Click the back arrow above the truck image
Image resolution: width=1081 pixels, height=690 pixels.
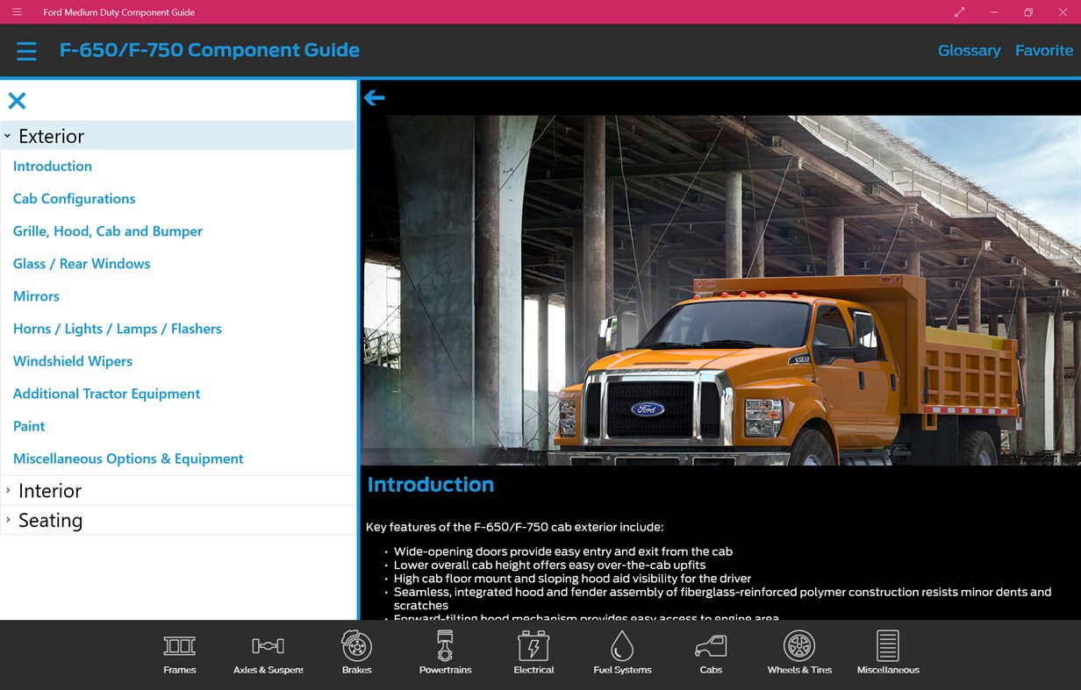coord(375,97)
